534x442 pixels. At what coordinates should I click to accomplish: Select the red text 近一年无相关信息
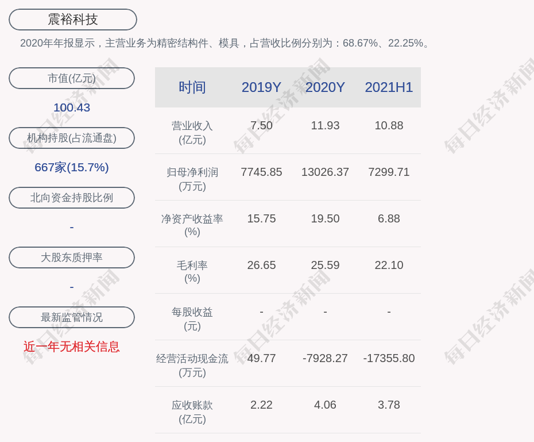coord(72,347)
